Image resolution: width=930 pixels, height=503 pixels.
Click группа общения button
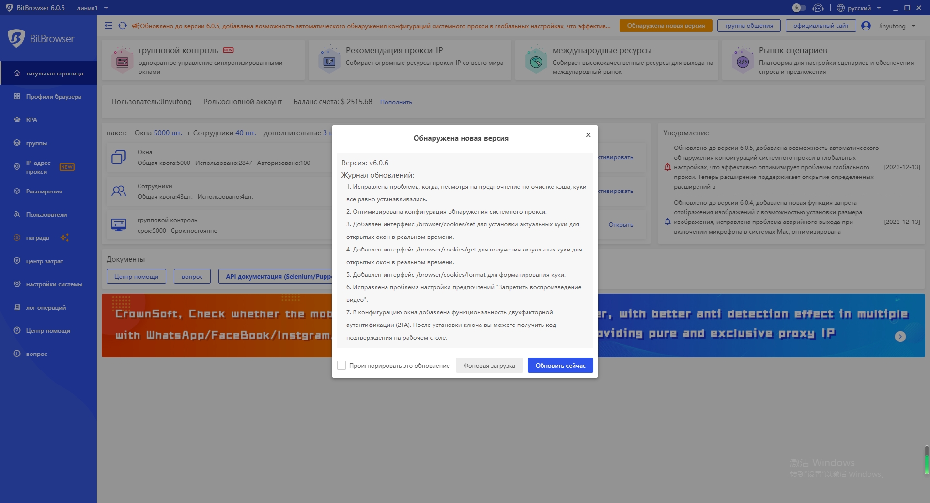point(749,26)
